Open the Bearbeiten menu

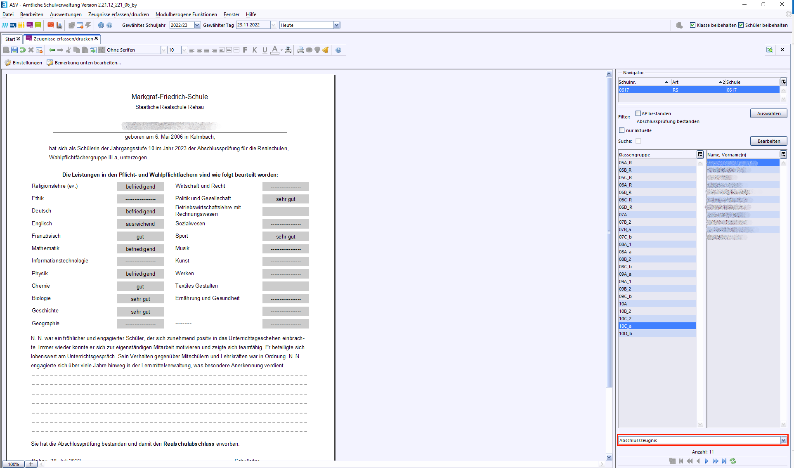point(32,14)
